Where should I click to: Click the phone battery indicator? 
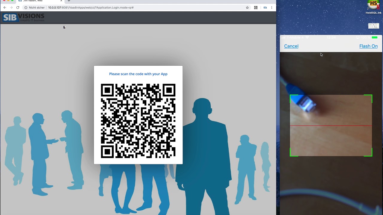(x=375, y=38)
